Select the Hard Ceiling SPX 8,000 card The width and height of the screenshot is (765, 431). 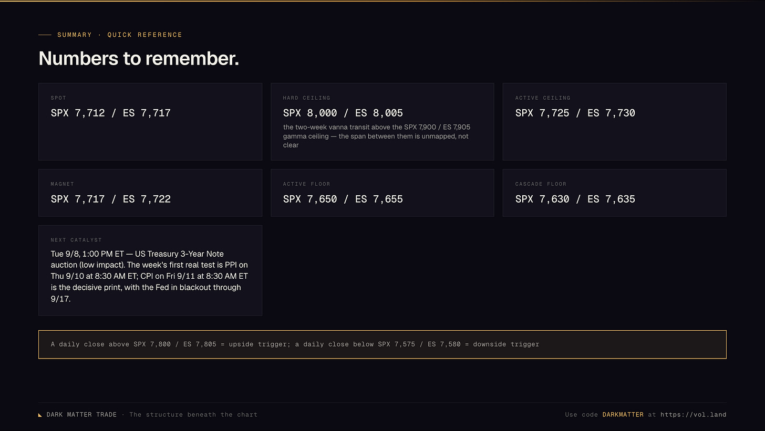[382, 121]
